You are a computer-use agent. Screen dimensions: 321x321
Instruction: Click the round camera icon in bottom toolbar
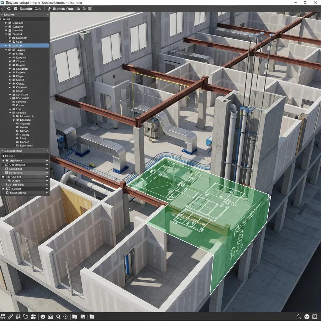coord(43,317)
